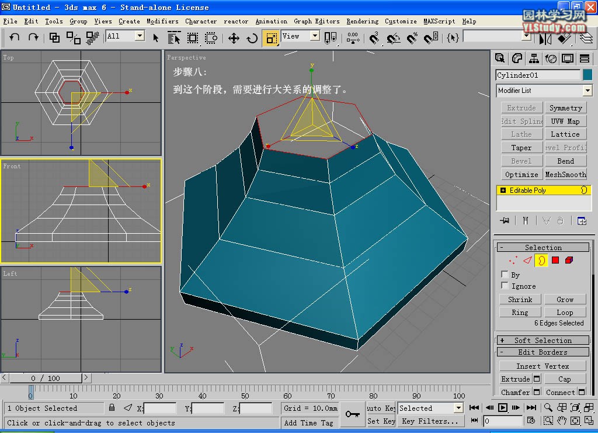Toggle Set Key animation mode
598x433 pixels.
coord(381,421)
